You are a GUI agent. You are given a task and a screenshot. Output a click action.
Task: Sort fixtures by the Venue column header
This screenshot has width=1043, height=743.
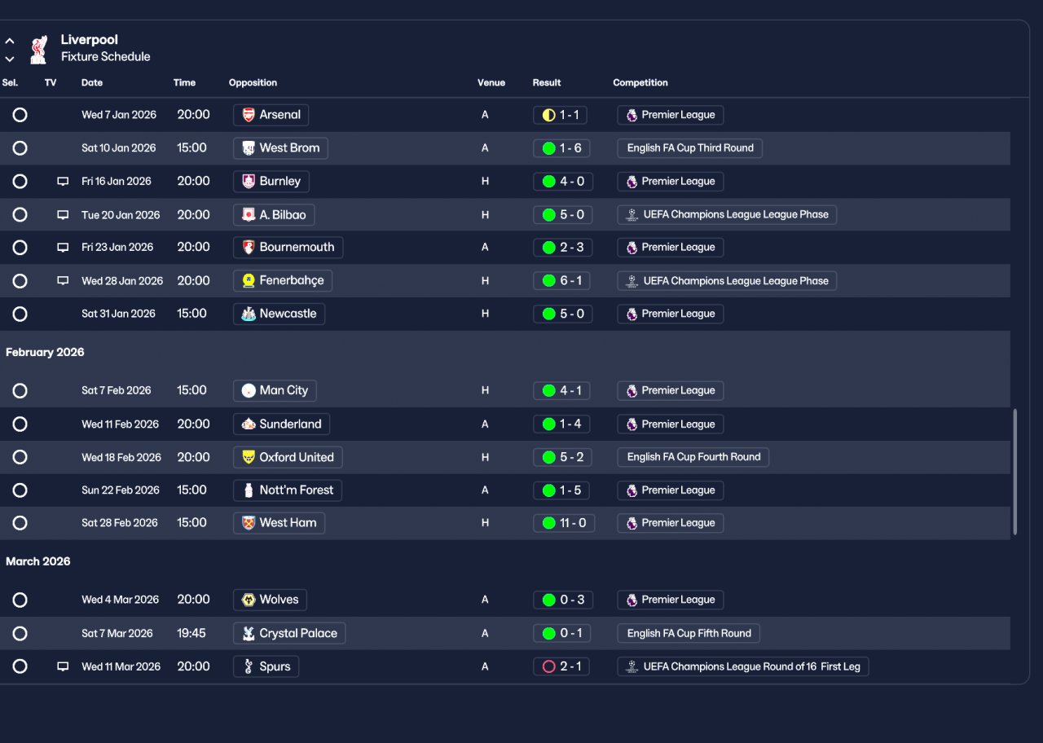tap(491, 82)
